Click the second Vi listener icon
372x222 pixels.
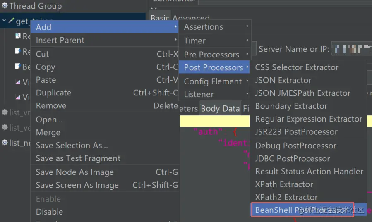point(18,97)
